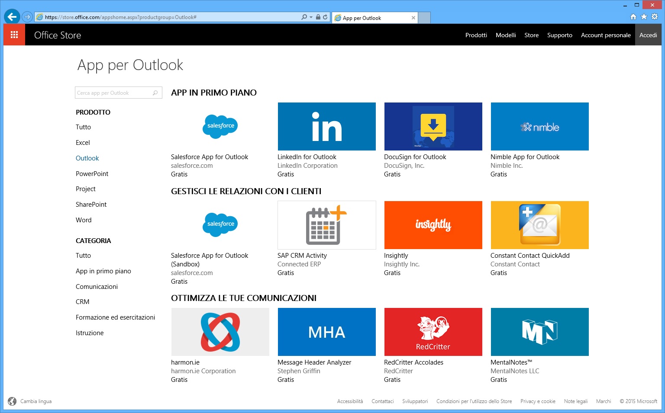Select Outlook in the Prodotto list
Image resolution: width=665 pixels, height=413 pixels.
[87, 158]
